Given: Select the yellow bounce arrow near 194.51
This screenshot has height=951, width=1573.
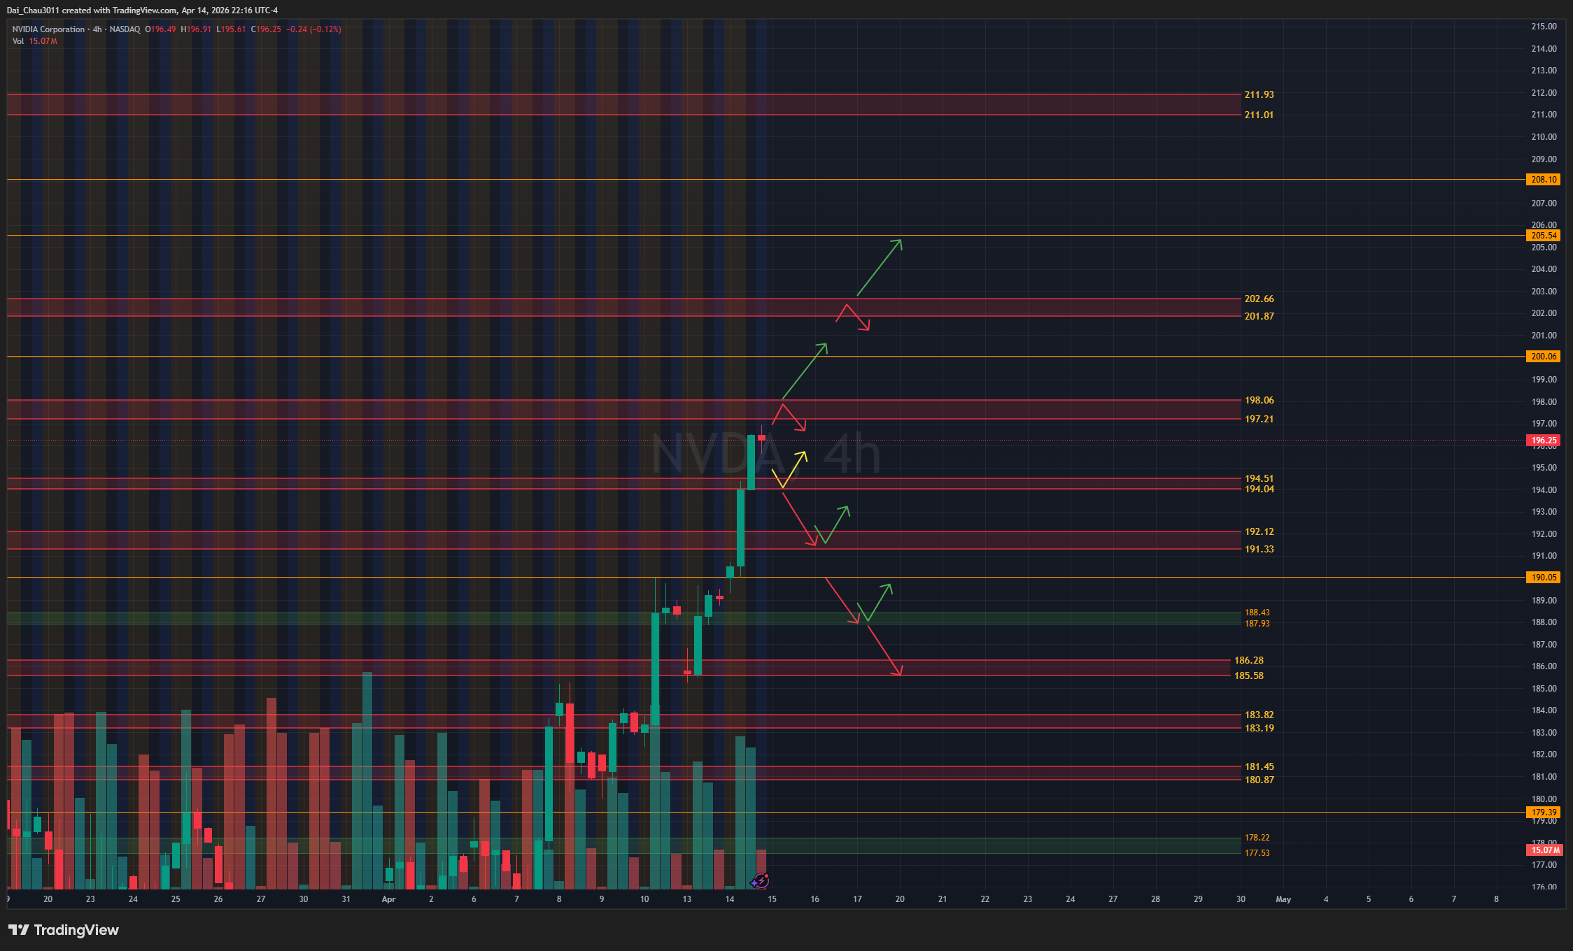Looking at the screenshot, I should coord(793,469).
